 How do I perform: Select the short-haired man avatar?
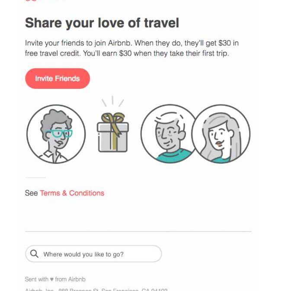(169, 134)
